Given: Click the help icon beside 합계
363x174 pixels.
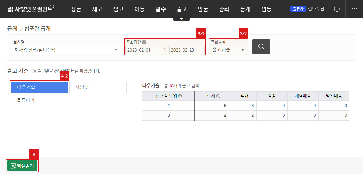Looking at the screenshot, I should point(218,96).
